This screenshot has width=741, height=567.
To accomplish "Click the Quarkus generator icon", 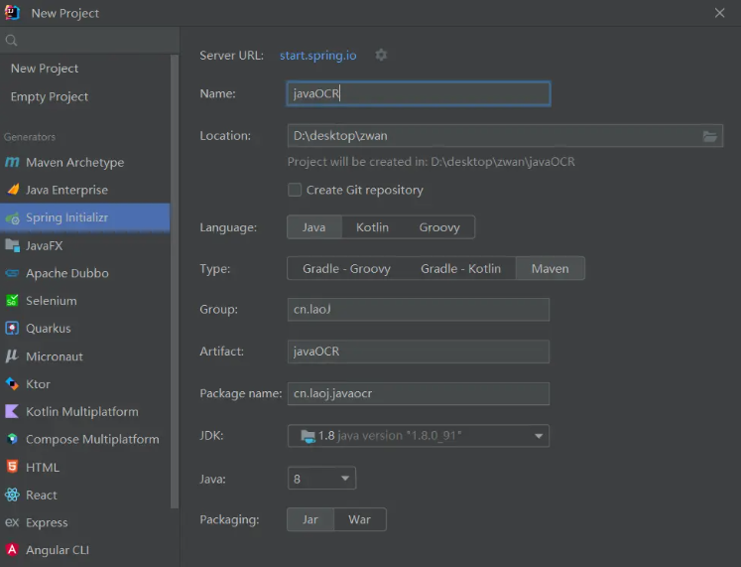I will click(x=12, y=329).
